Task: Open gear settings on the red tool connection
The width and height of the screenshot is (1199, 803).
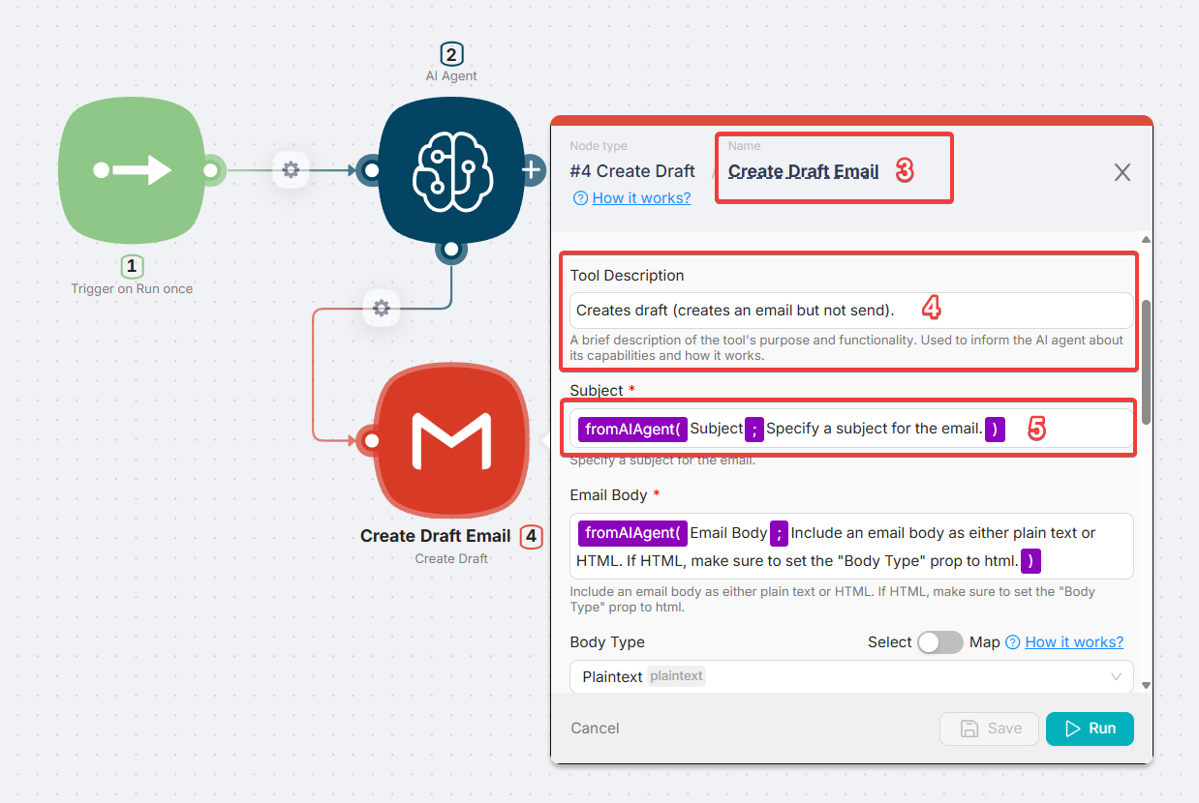Action: tap(381, 308)
